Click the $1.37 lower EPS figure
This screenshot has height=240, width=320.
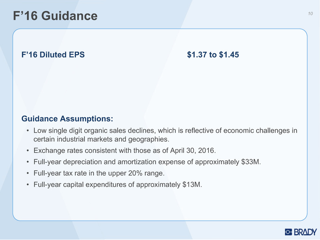pos(197,55)
